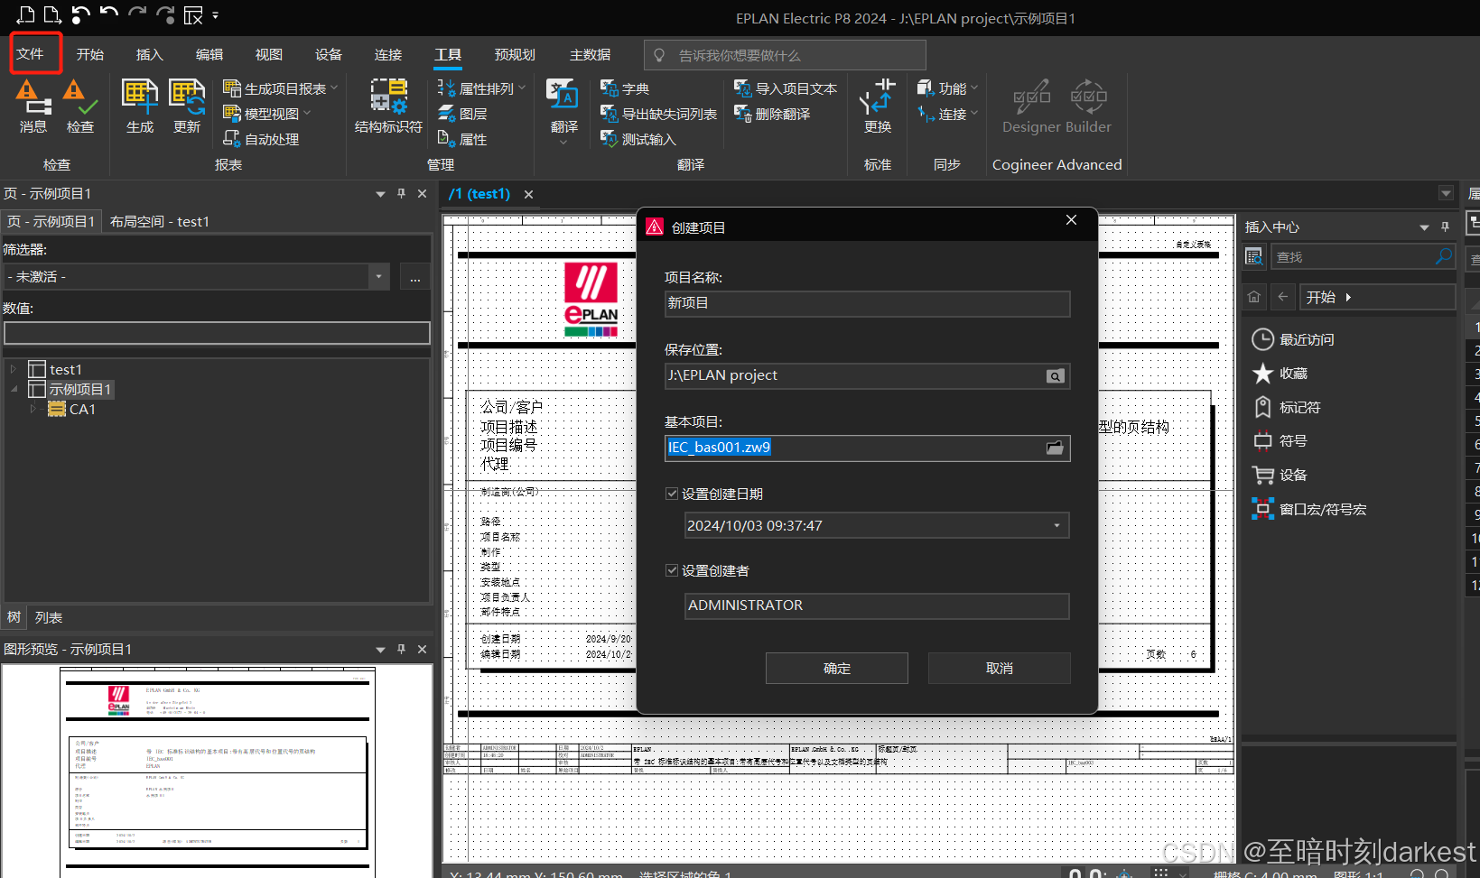Click the Creator field showing ADMINISTRATOR
This screenshot has height=878, width=1480.
click(877, 605)
